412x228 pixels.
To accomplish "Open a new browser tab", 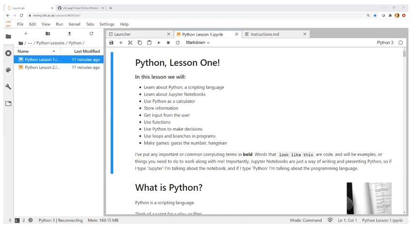I will pos(111,8).
